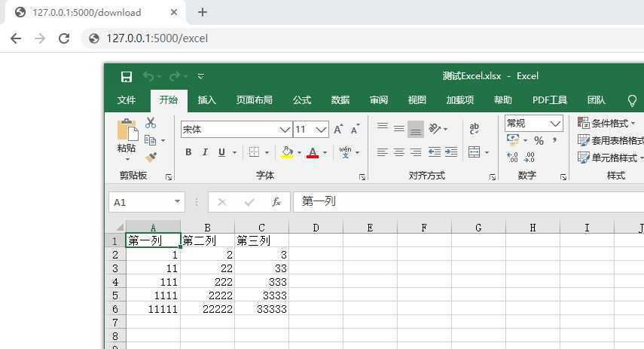
Task: Click the Merge & Center icon
Action: [x=474, y=152]
